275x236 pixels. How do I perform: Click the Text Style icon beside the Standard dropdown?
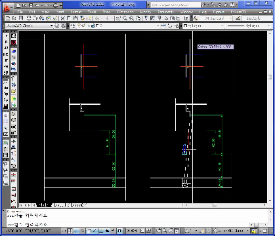(x=196, y=18)
